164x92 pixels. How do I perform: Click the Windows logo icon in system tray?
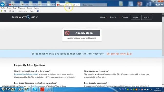[x=145, y=89]
